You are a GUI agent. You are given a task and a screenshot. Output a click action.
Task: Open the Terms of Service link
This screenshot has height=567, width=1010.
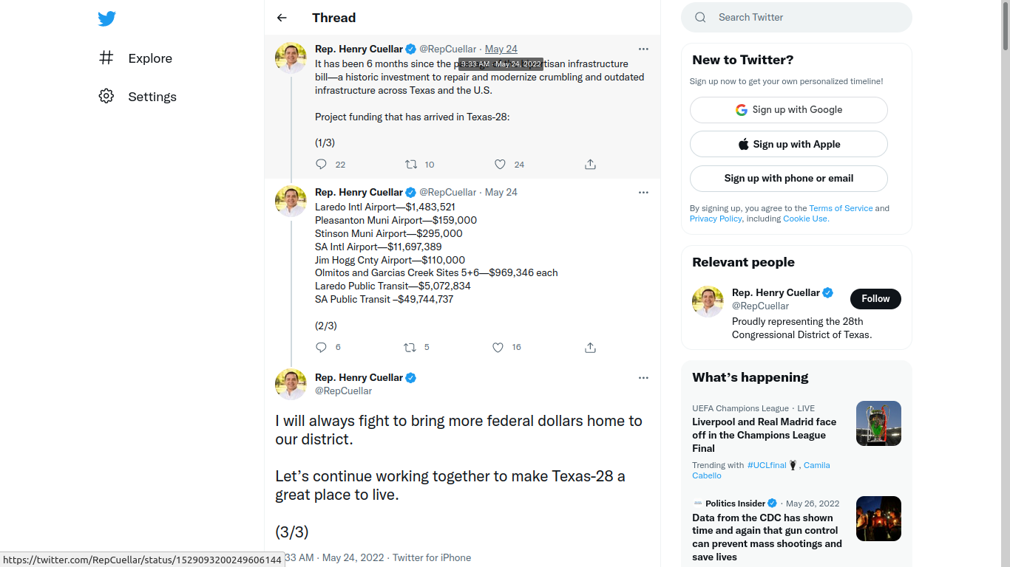[841, 208]
